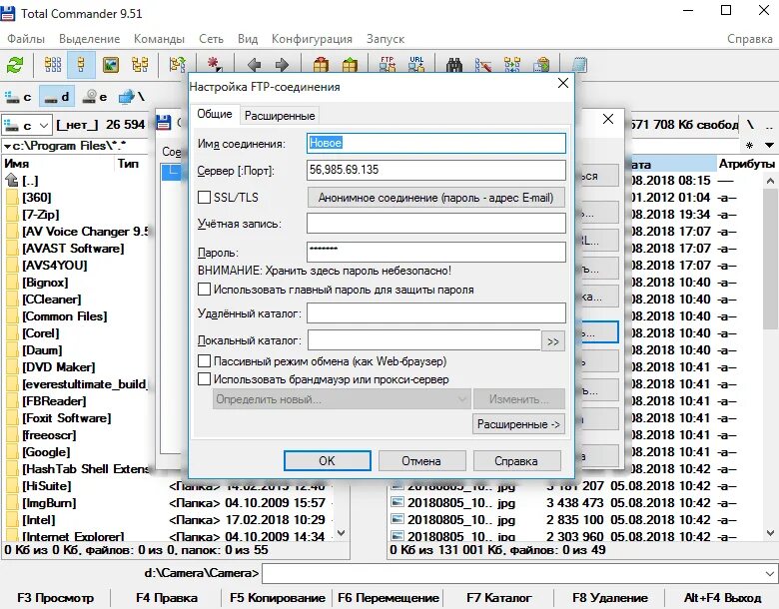Select the full details view toolbar icon
This screenshot has width=779, height=609.
click(82, 65)
